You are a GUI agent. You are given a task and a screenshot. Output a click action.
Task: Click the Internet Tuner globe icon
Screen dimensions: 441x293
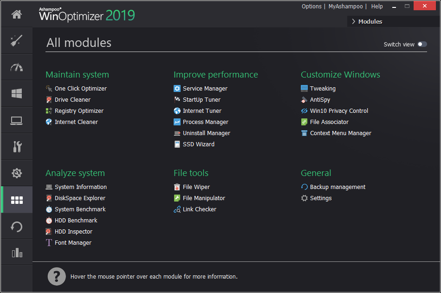point(177,111)
